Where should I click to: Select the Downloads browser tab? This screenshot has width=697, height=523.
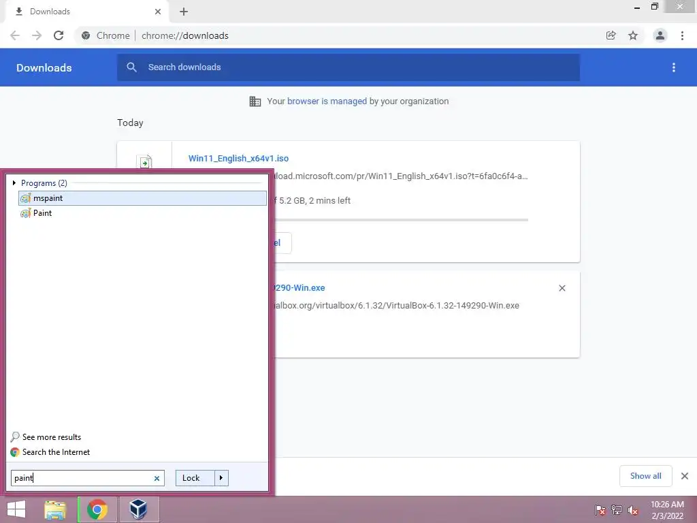click(87, 12)
